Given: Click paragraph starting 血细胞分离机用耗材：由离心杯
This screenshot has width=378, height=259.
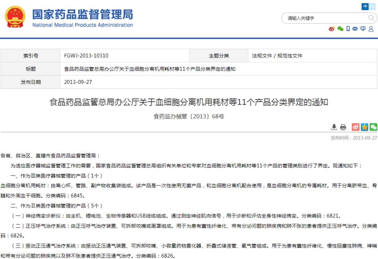Looking at the screenshot, I should (189, 190).
